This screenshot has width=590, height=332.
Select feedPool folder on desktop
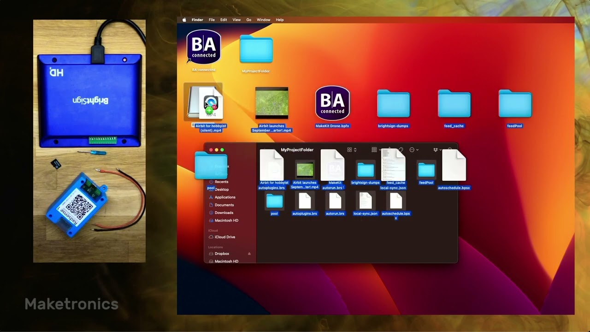click(515, 104)
